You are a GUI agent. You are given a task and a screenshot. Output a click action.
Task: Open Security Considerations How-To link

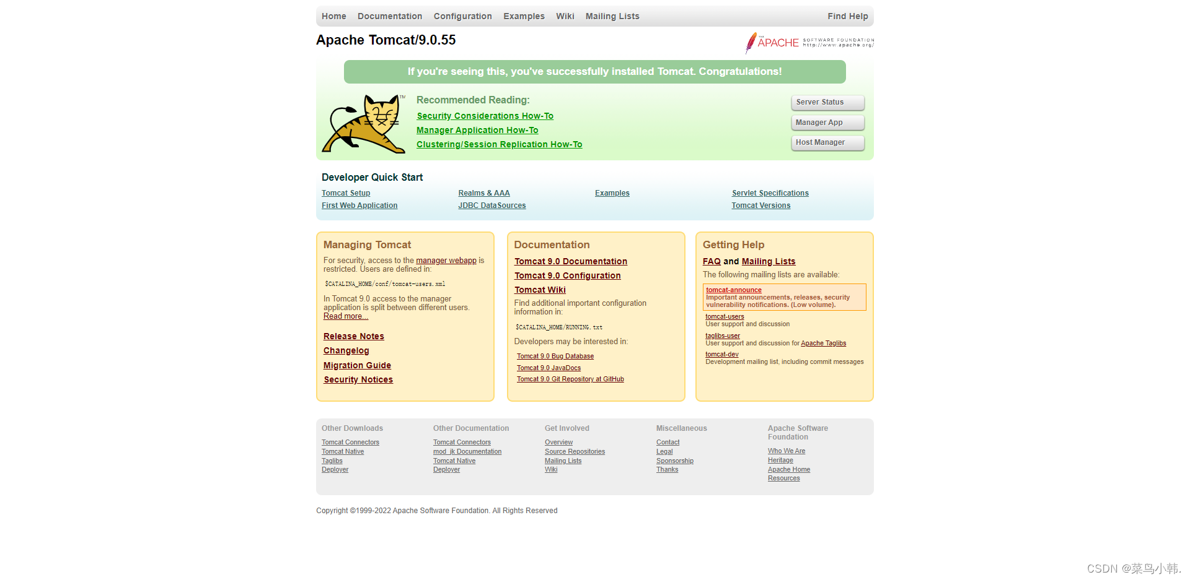(485, 116)
